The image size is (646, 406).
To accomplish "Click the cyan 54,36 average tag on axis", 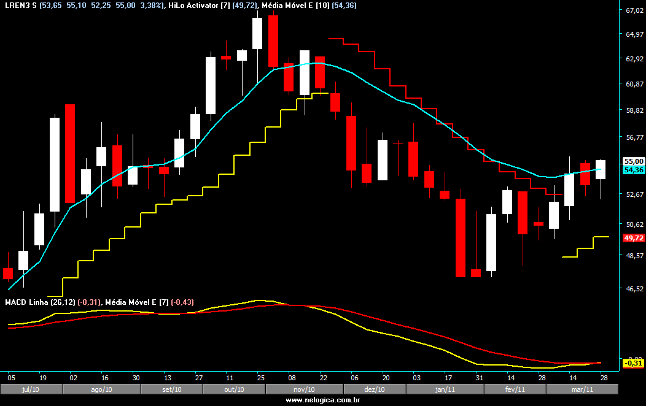I will tap(634, 170).
